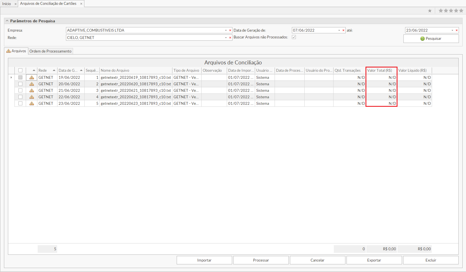This screenshot has height=272, width=466.
Task: Click the warning icon for the 19/06/2022 row
Action: [32, 77]
